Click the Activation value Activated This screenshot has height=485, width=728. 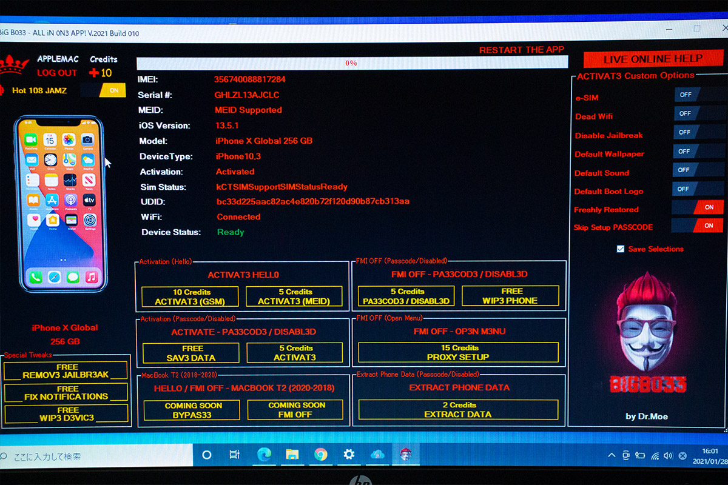pyautogui.click(x=235, y=172)
